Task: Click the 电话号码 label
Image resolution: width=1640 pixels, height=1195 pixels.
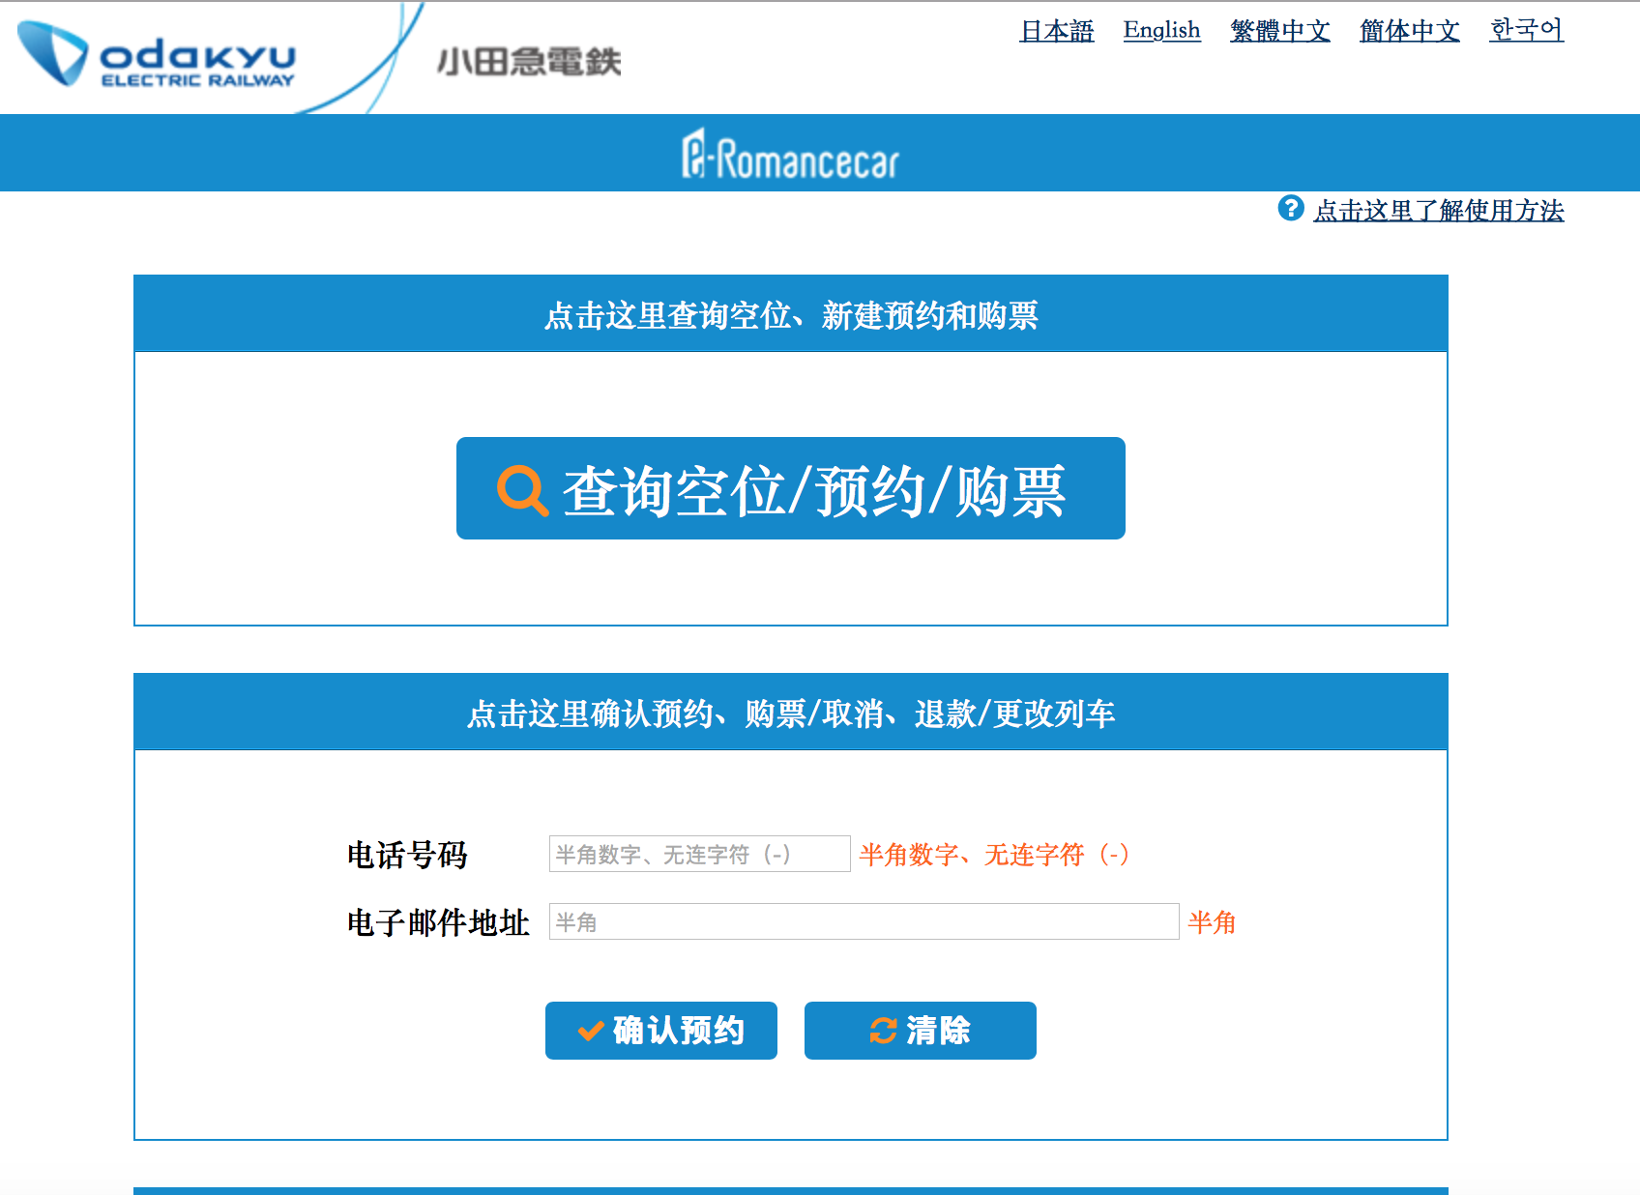Action: (407, 855)
